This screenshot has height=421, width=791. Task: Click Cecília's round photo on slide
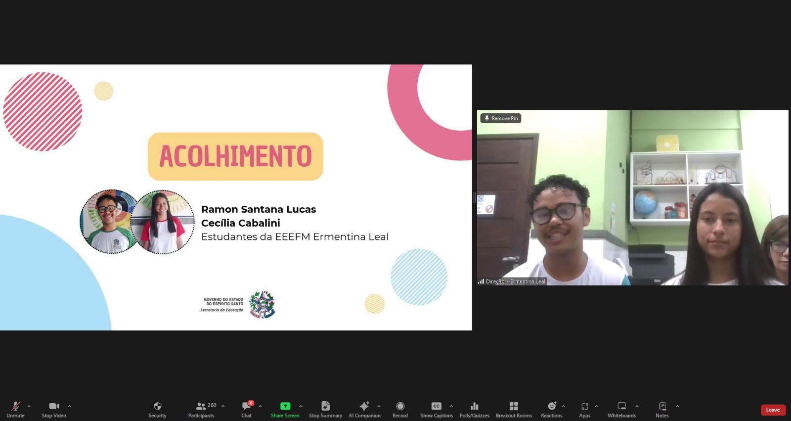pyautogui.click(x=163, y=222)
